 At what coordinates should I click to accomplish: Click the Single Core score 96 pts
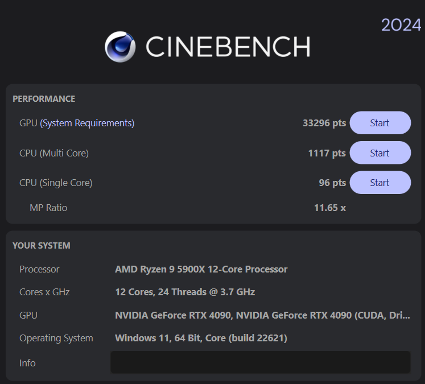pos(332,183)
